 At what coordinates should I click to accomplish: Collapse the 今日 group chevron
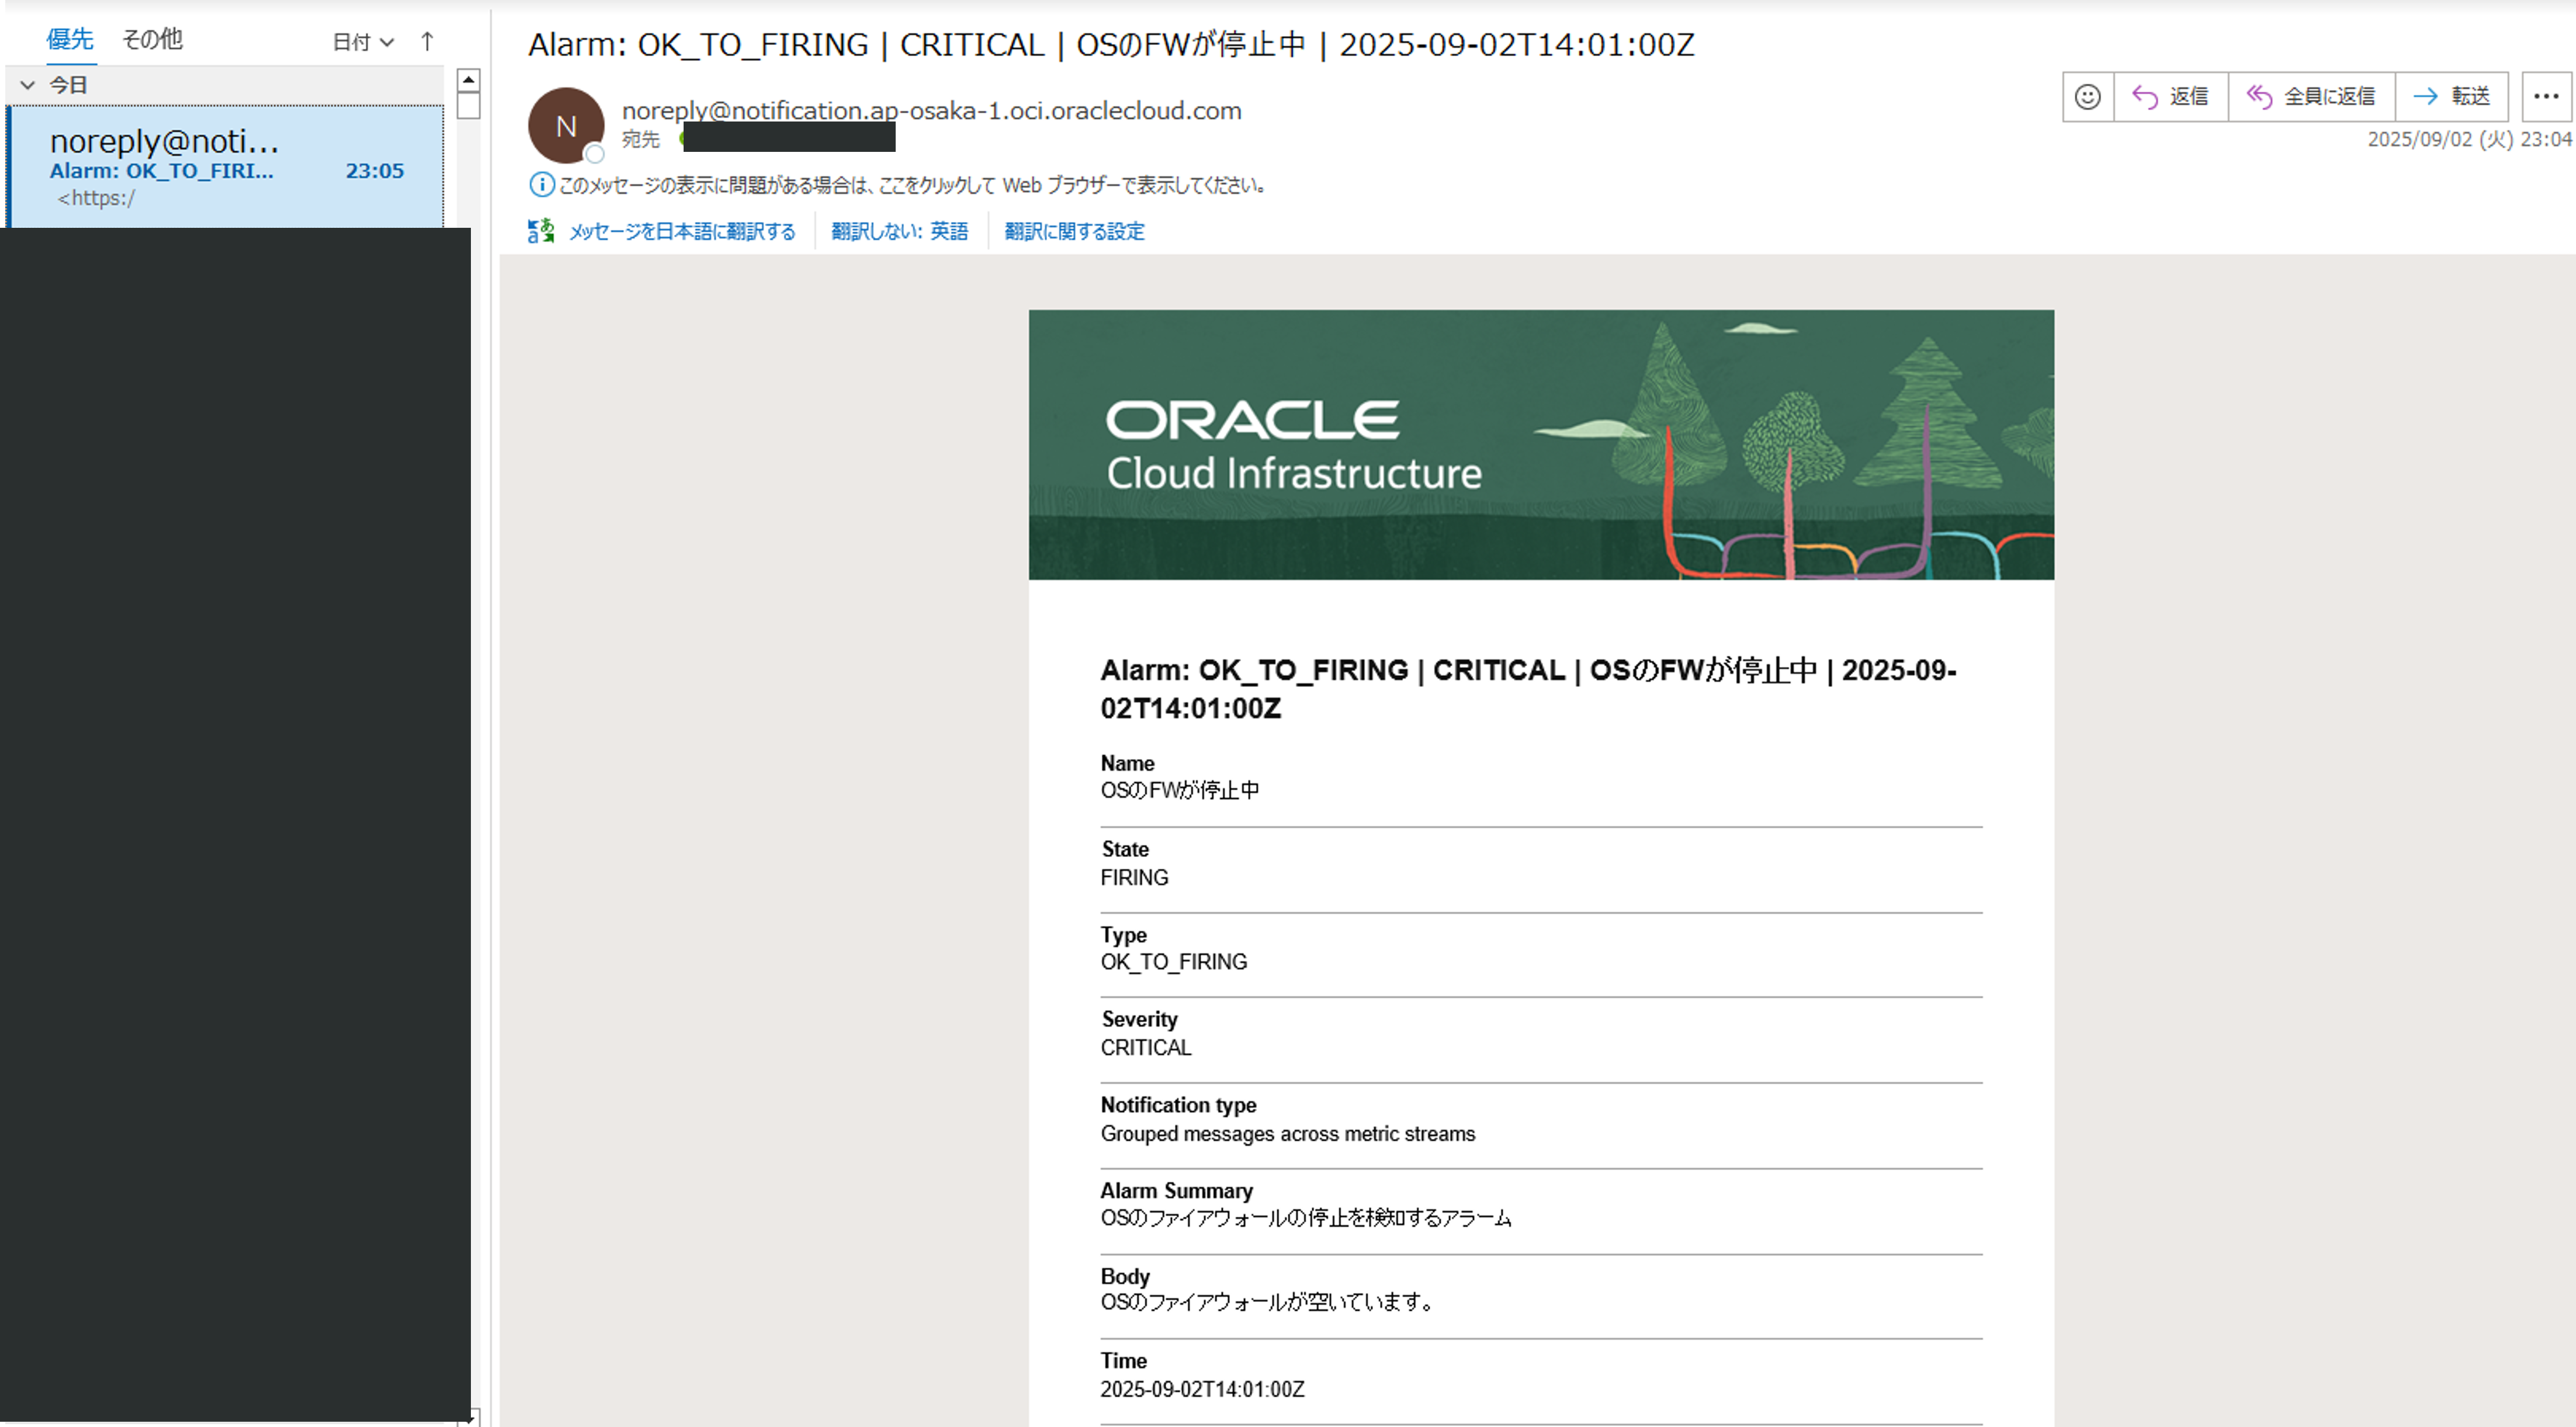coord(28,85)
